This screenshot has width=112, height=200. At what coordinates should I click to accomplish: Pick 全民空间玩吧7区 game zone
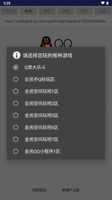pyautogui.click(x=56, y=139)
